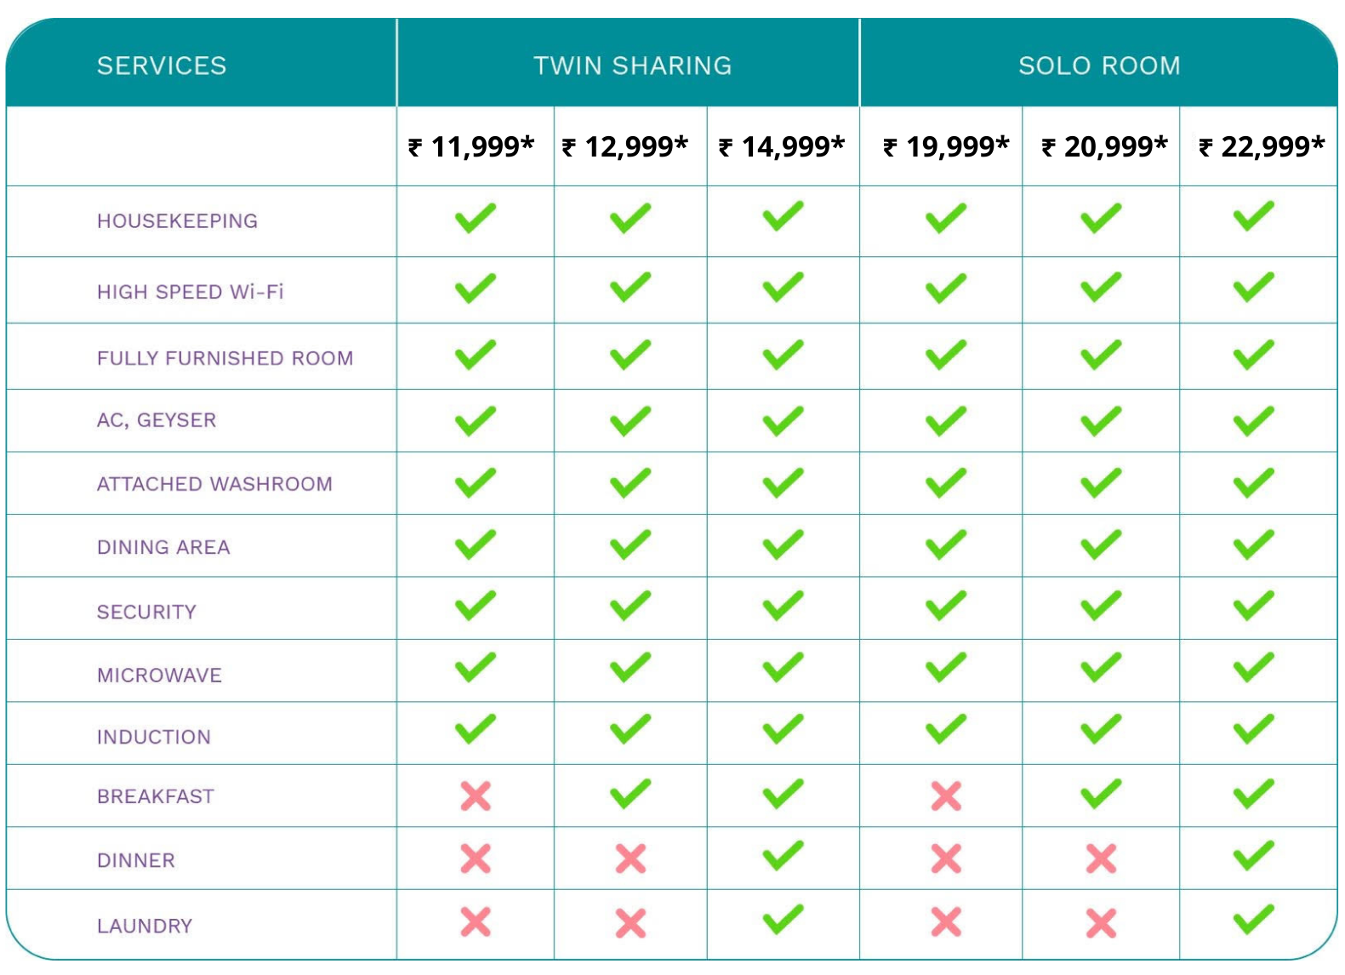Click the SERVICES column header
This screenshot has width=1345, height=975.
pyautogui.click(x=162, y=66)
